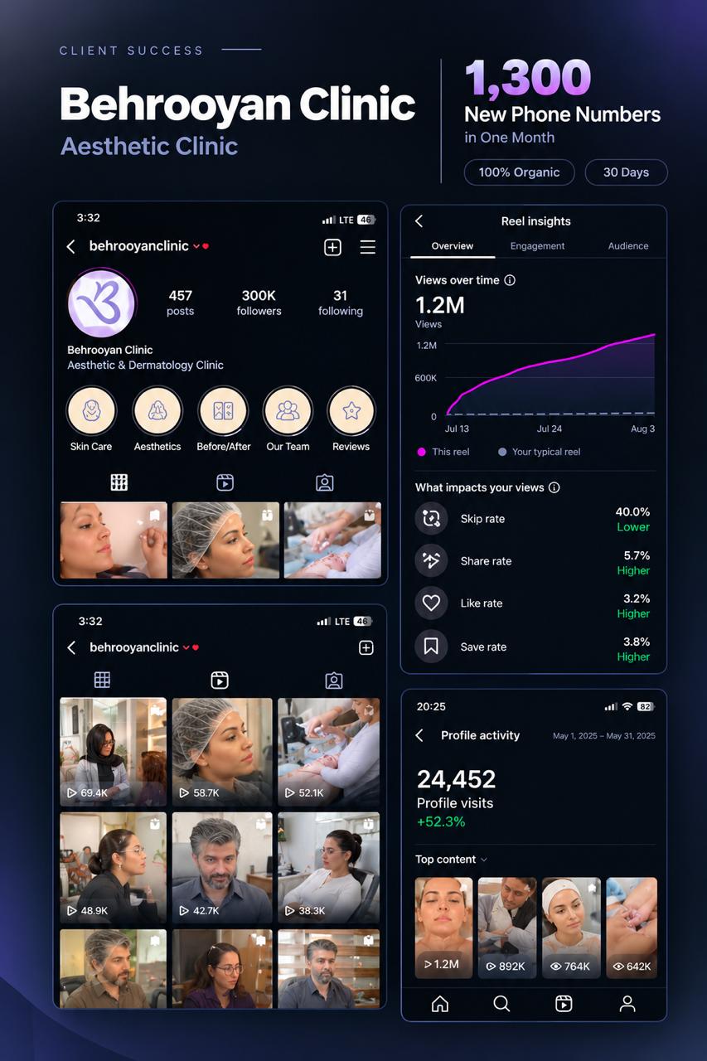Open the May 1 – May 31, 2025 date range
Screen dimensions: 707x1061
[x=604, y=736]
